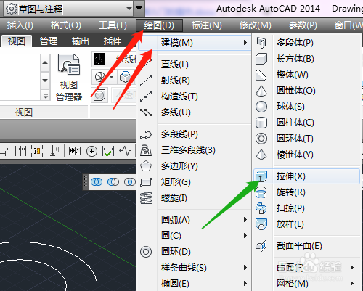Open the 绘图(D) menu
Image resolution: width=363 pixels, height=291 pixels.
(x=159, y=25)
